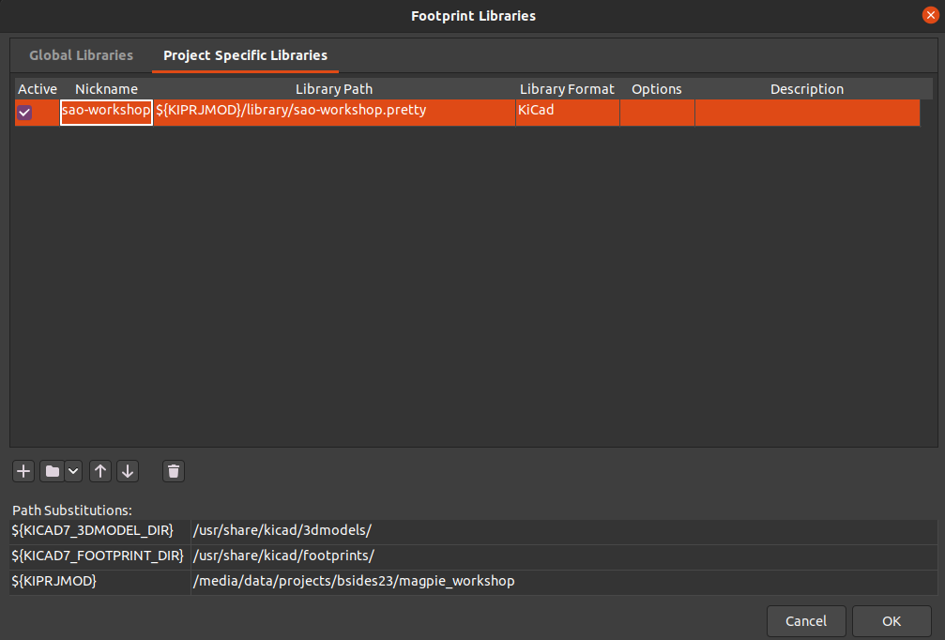Click the Nickname column header
This screenshot has width=945, height=640.
point(106,88)
